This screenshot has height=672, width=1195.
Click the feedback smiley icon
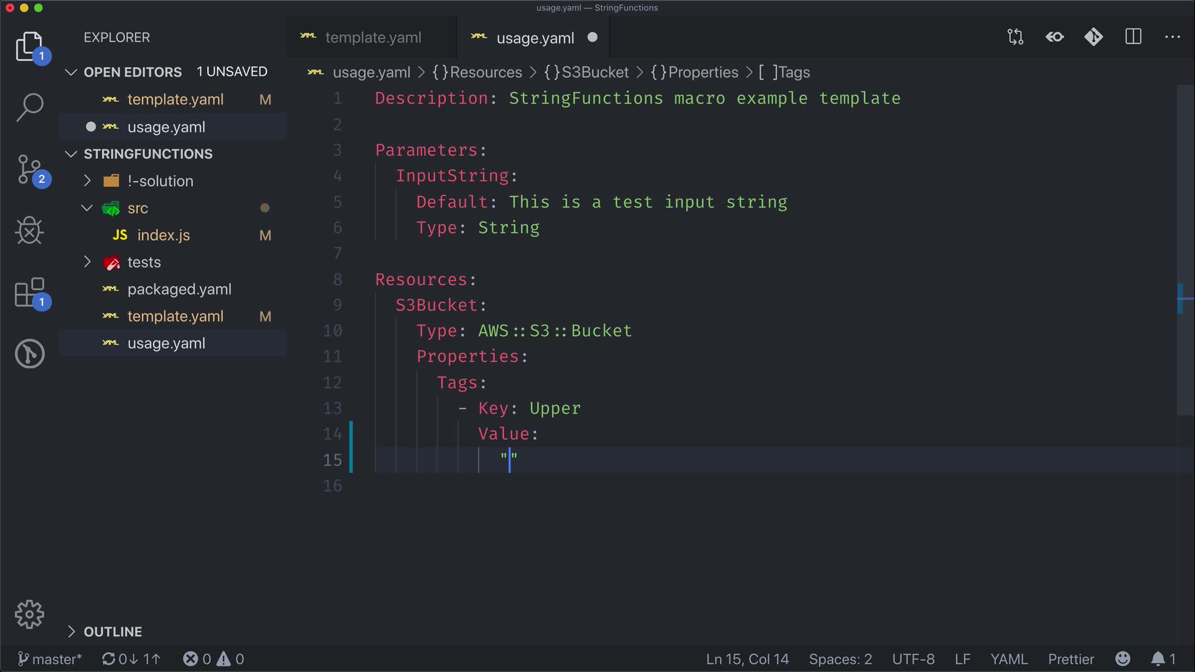click(x=1123, y=659)
